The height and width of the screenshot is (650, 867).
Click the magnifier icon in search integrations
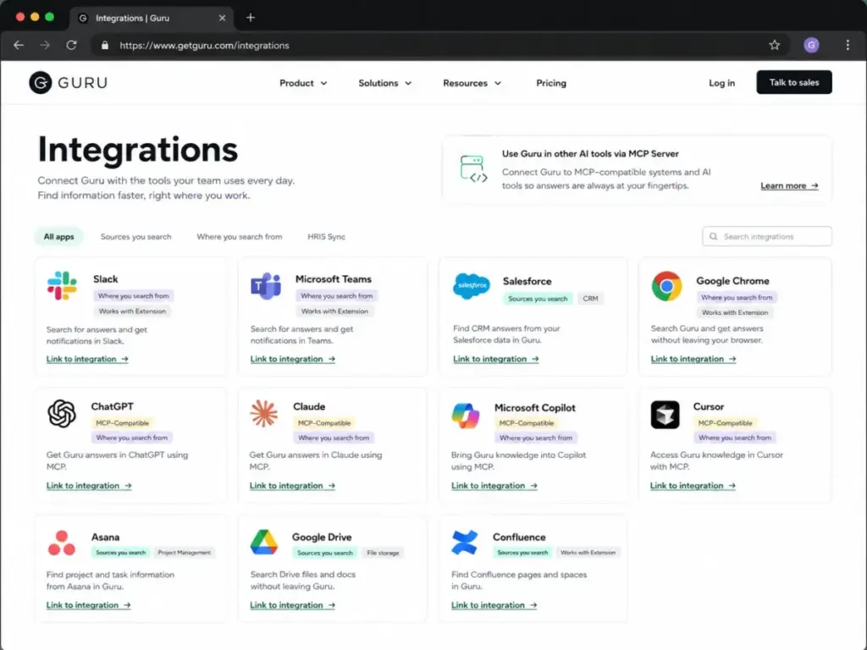click(x=713, y=237)
